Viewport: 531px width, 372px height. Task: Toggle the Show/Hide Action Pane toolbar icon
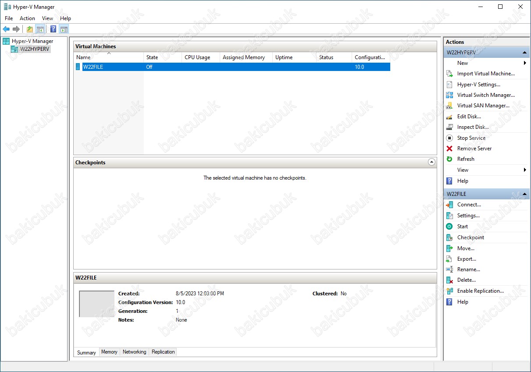(x=64, y=29)
